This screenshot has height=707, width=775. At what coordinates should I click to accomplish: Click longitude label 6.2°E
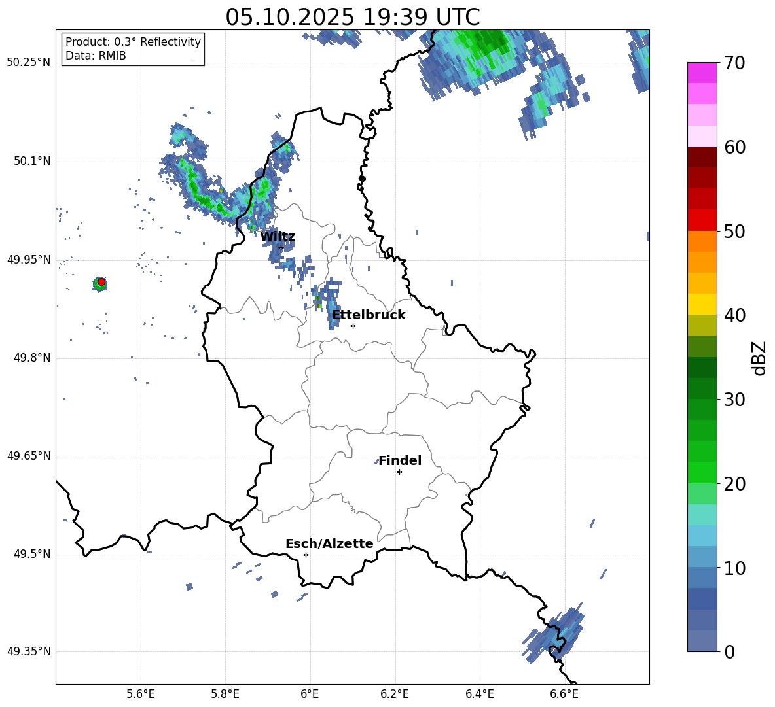(395, 694)
